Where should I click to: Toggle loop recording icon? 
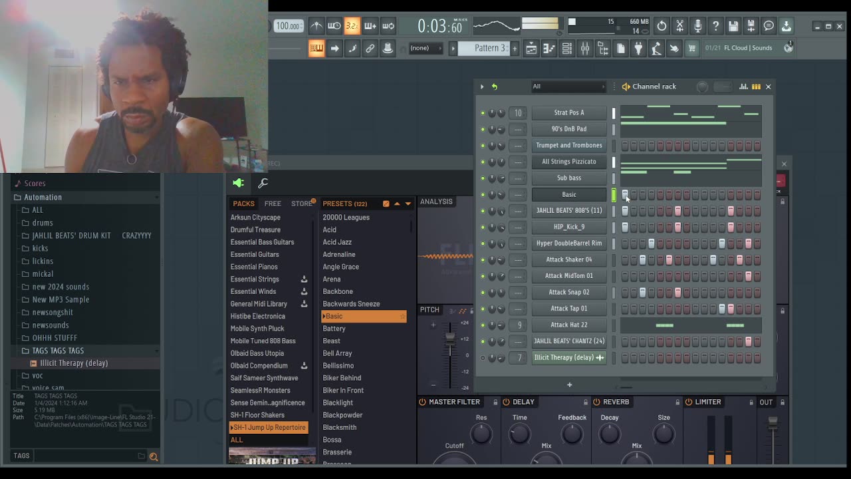click(388, 26)
